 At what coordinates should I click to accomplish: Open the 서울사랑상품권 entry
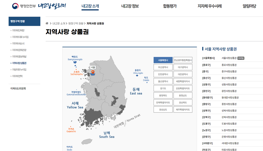[229, 58]
